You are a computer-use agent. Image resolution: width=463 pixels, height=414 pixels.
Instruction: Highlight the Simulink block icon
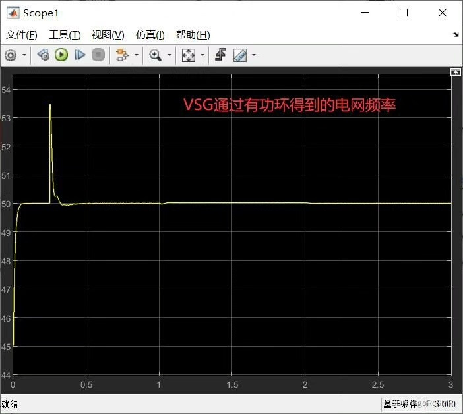coord(122,55)
